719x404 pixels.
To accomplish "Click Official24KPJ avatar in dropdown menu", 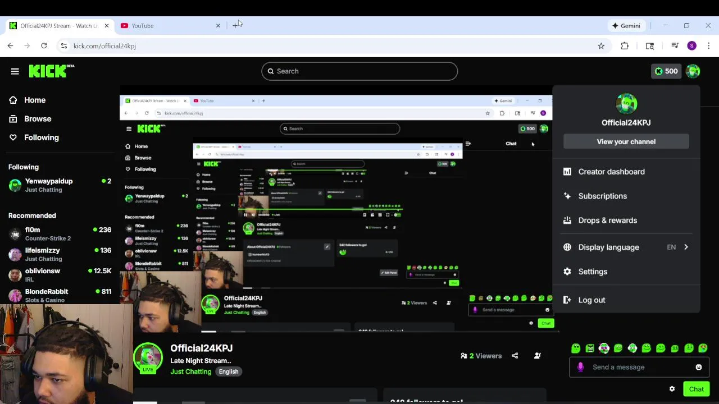I will pos(626,104).
